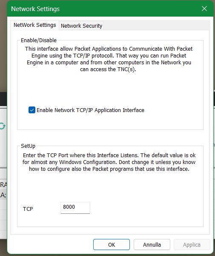This screenshot has width=215, height=256.
Task: Click the Enable/Disable group heading
Action: tap(39, 40)
